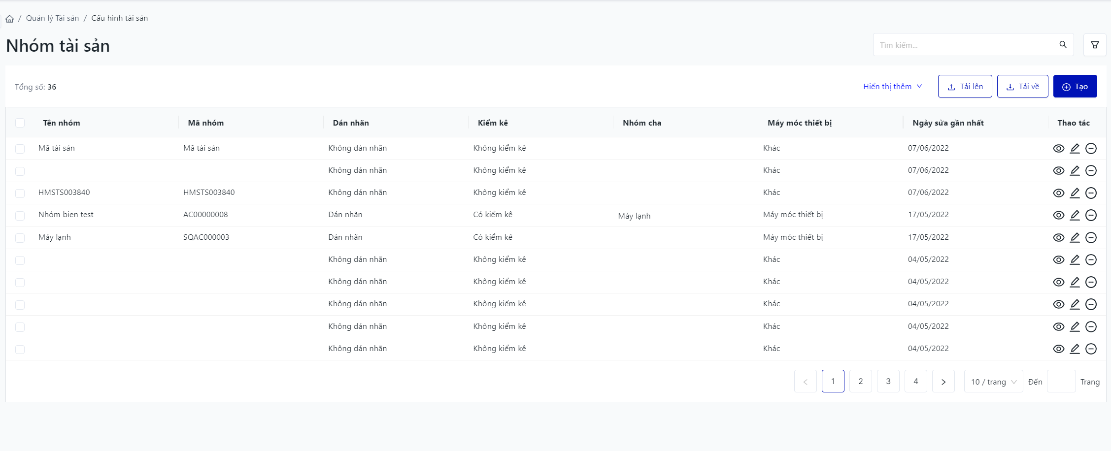This screenshot has height=451, width=1111.
Task: Open the filter funnel button
Action: (1095, 45)
